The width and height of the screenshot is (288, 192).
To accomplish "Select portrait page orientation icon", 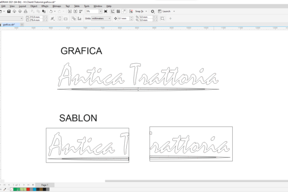I will (x=60, y=18).
